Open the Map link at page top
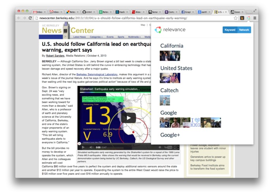Image resolution: width=274 pixels, height=194 pixels. pyautogui.click(x=143, y=25)
